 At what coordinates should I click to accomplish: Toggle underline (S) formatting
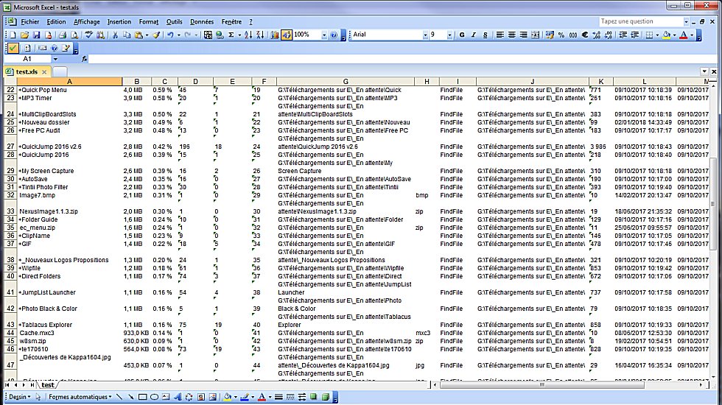point(486,35)
